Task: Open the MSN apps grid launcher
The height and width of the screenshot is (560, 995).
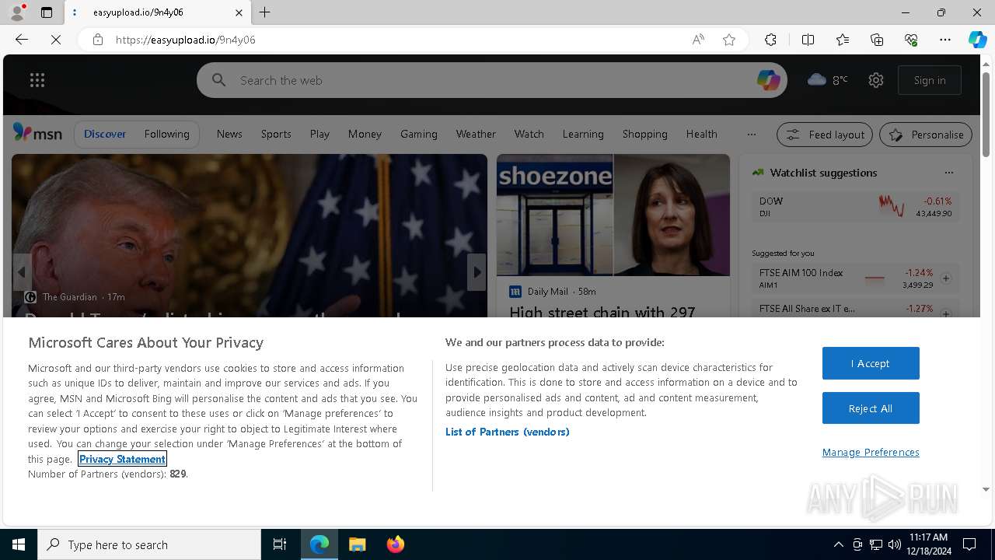Action: (x=37, y=80)
